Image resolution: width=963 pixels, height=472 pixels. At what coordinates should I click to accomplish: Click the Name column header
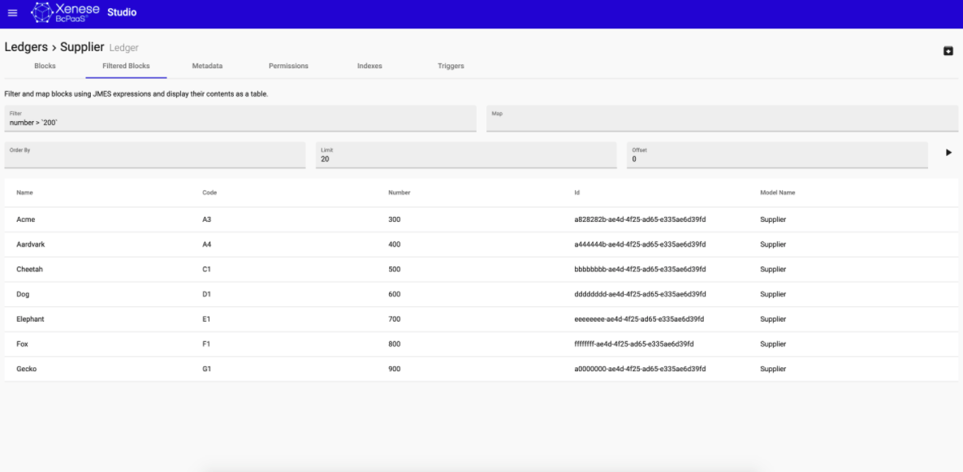(24, 193)
